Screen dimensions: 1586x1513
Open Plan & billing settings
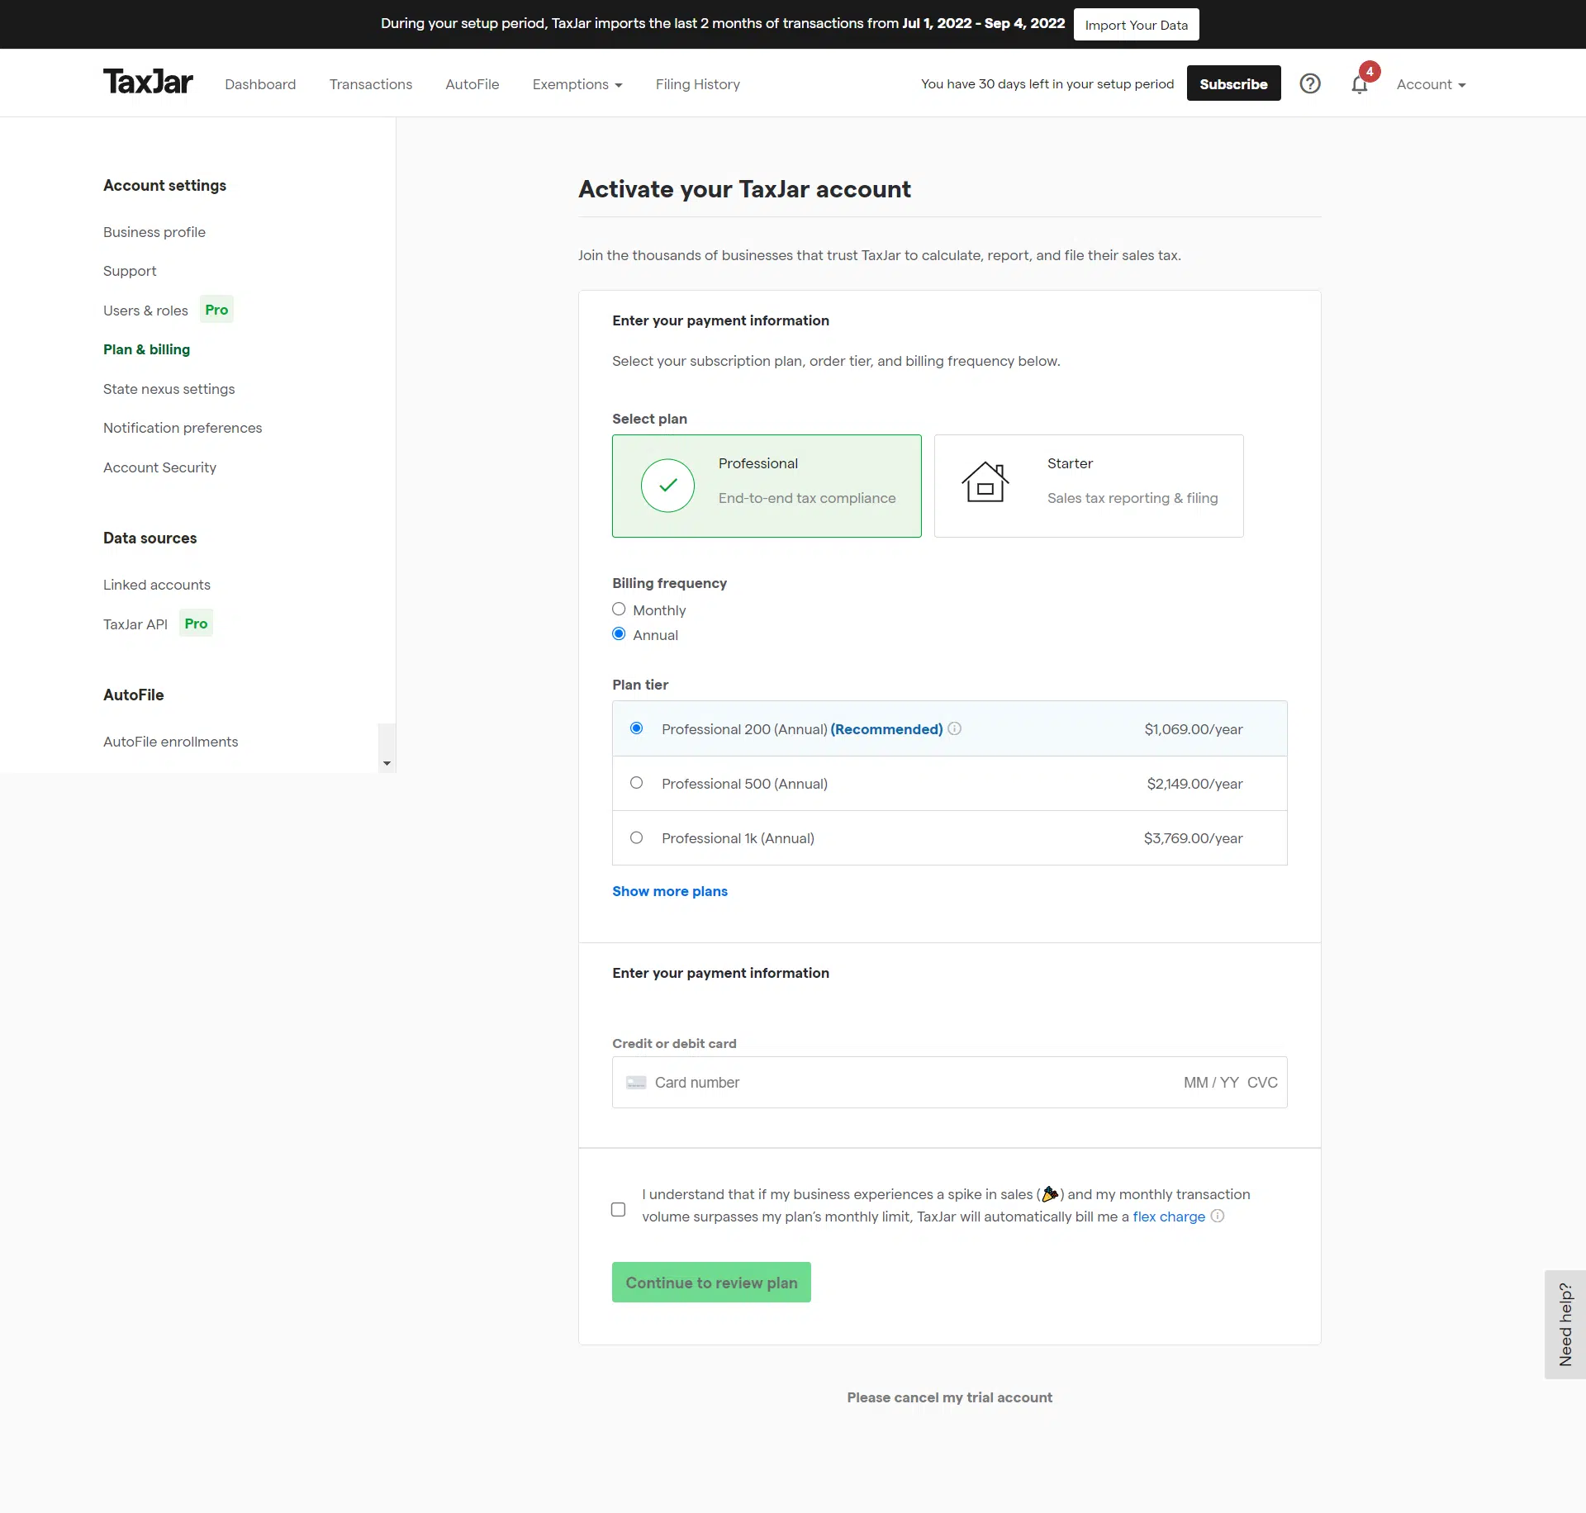(146, 349)
